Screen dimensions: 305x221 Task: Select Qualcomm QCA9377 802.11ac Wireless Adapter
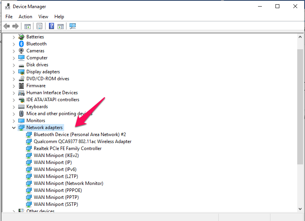82,142
